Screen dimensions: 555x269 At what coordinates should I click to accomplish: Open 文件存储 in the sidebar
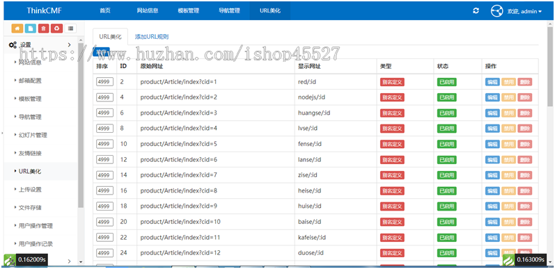pyautogui.click(x=30, y=208)
